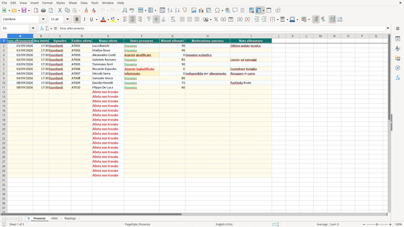Toggle Italic formatting
Viewport: 404px width, 227px height.
[x=85, y=20]
